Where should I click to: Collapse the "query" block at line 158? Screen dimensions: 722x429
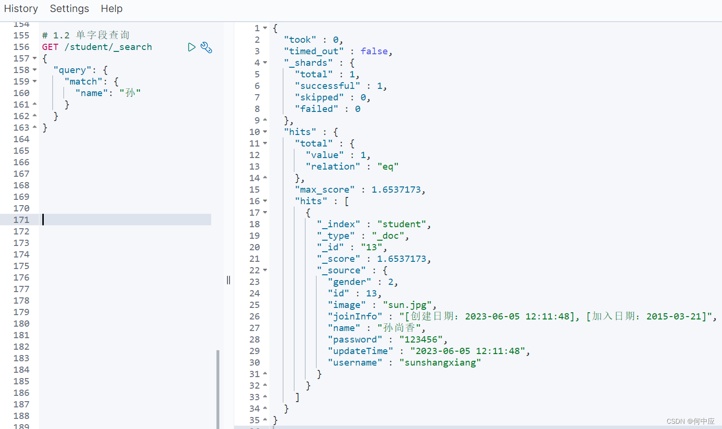[35, 70]
